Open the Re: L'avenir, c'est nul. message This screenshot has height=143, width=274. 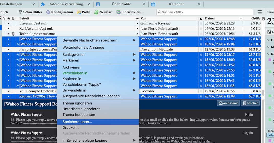point(131,29)
